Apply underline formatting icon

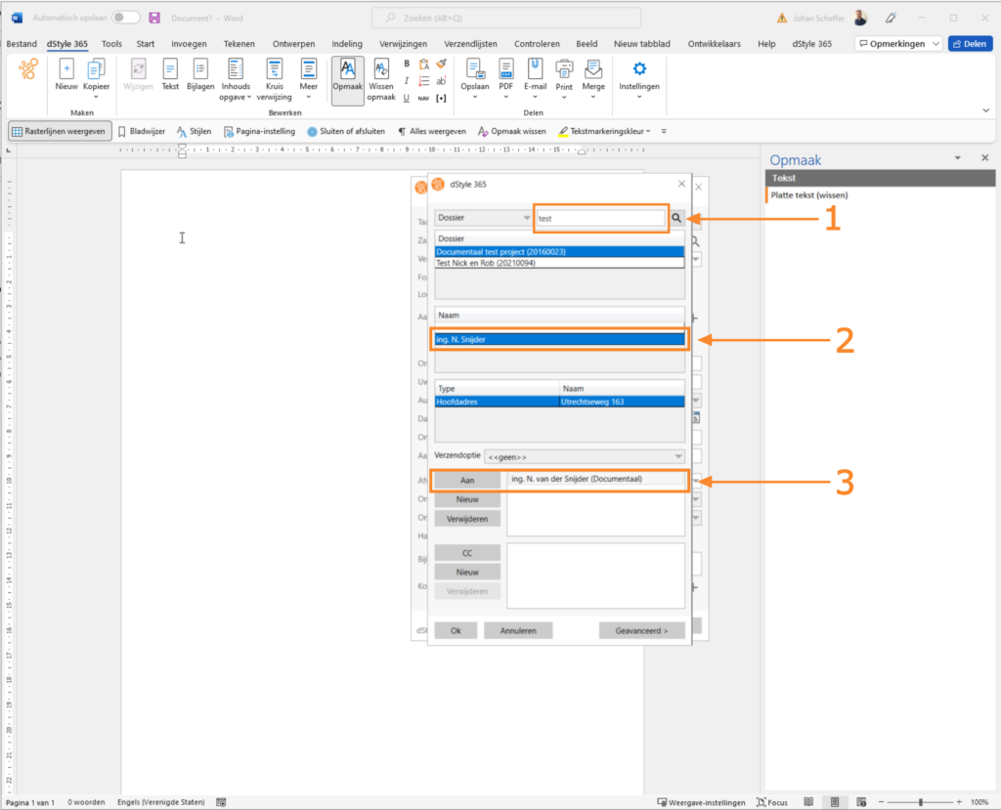(x=407, y=98)
